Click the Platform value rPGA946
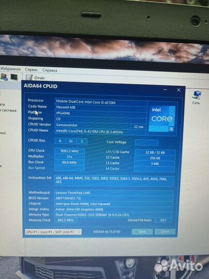 [101, 113]
